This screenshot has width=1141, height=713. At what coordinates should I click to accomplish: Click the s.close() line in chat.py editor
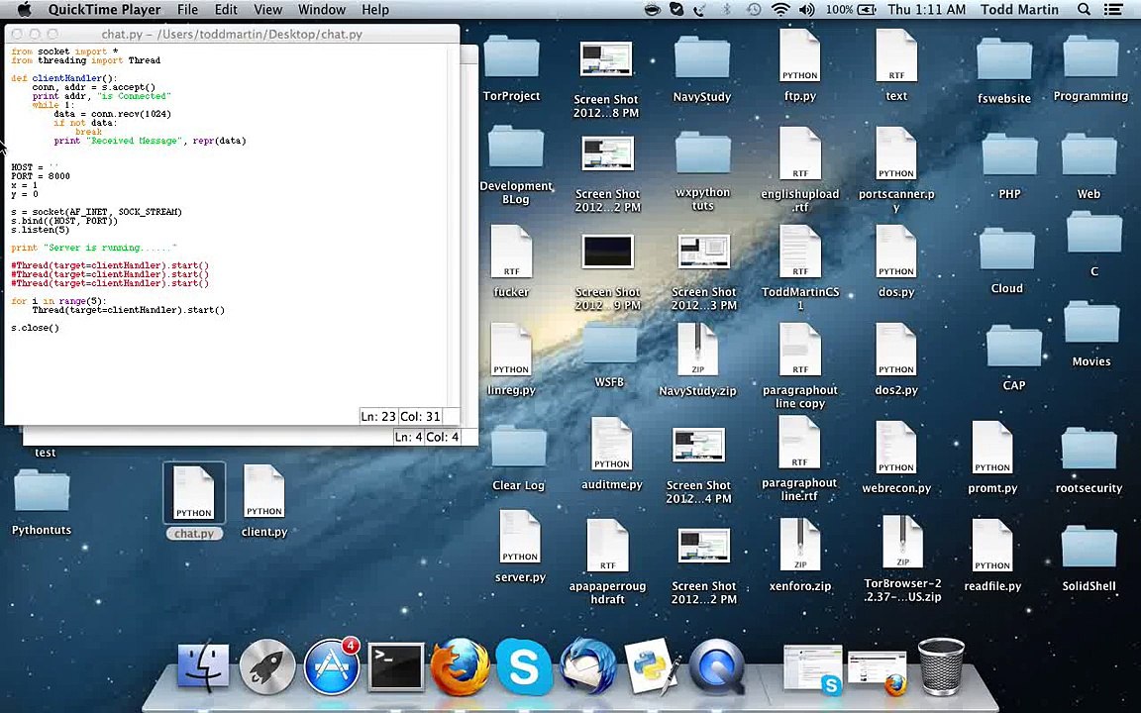click(x=36, y=328)
